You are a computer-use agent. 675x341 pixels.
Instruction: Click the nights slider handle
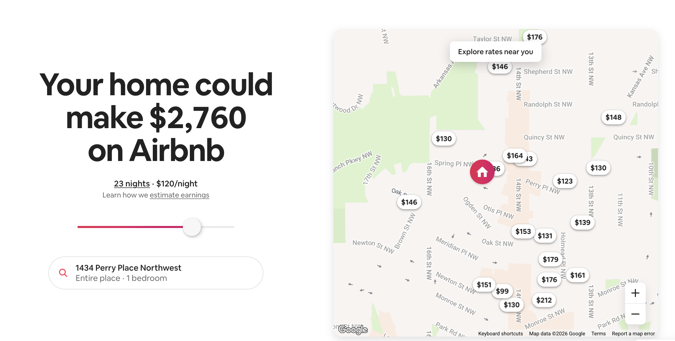pyautogui.click(x=192, y=227)
